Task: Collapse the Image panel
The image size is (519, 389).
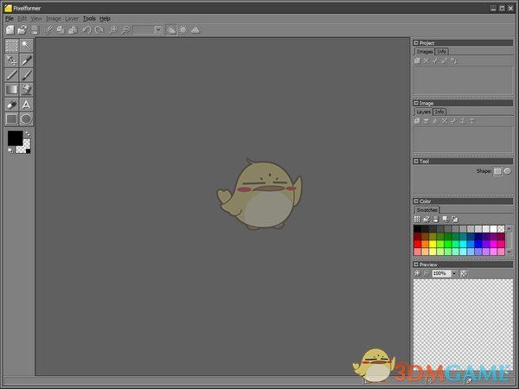Action: tap(416, 103)
